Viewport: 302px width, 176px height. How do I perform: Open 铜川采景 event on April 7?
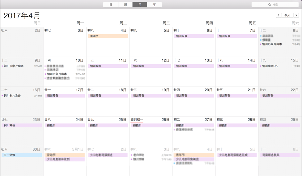237,36
